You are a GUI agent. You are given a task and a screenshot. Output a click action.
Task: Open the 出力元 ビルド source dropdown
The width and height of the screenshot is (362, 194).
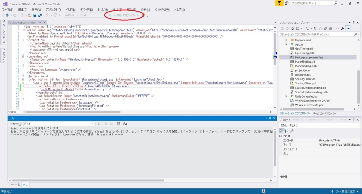coord(58,124)
